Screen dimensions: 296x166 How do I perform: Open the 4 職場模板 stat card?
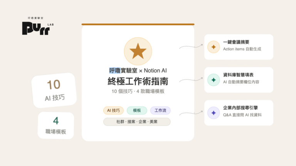tap(56, 125)
